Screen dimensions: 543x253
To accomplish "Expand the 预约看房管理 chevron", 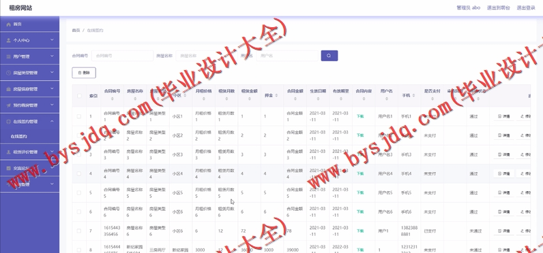I will tap(52, 105).
